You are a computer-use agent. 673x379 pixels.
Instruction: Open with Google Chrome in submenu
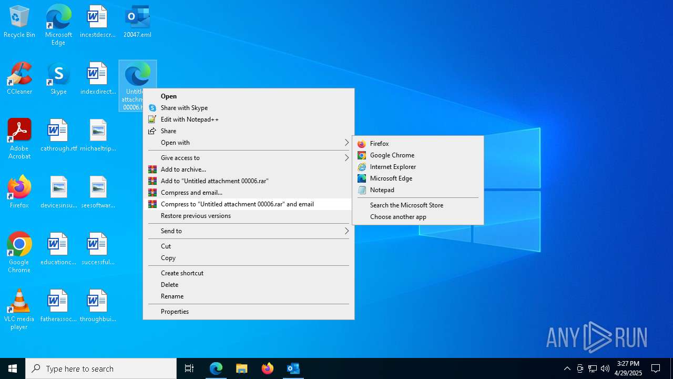click(x=418, y=155)
